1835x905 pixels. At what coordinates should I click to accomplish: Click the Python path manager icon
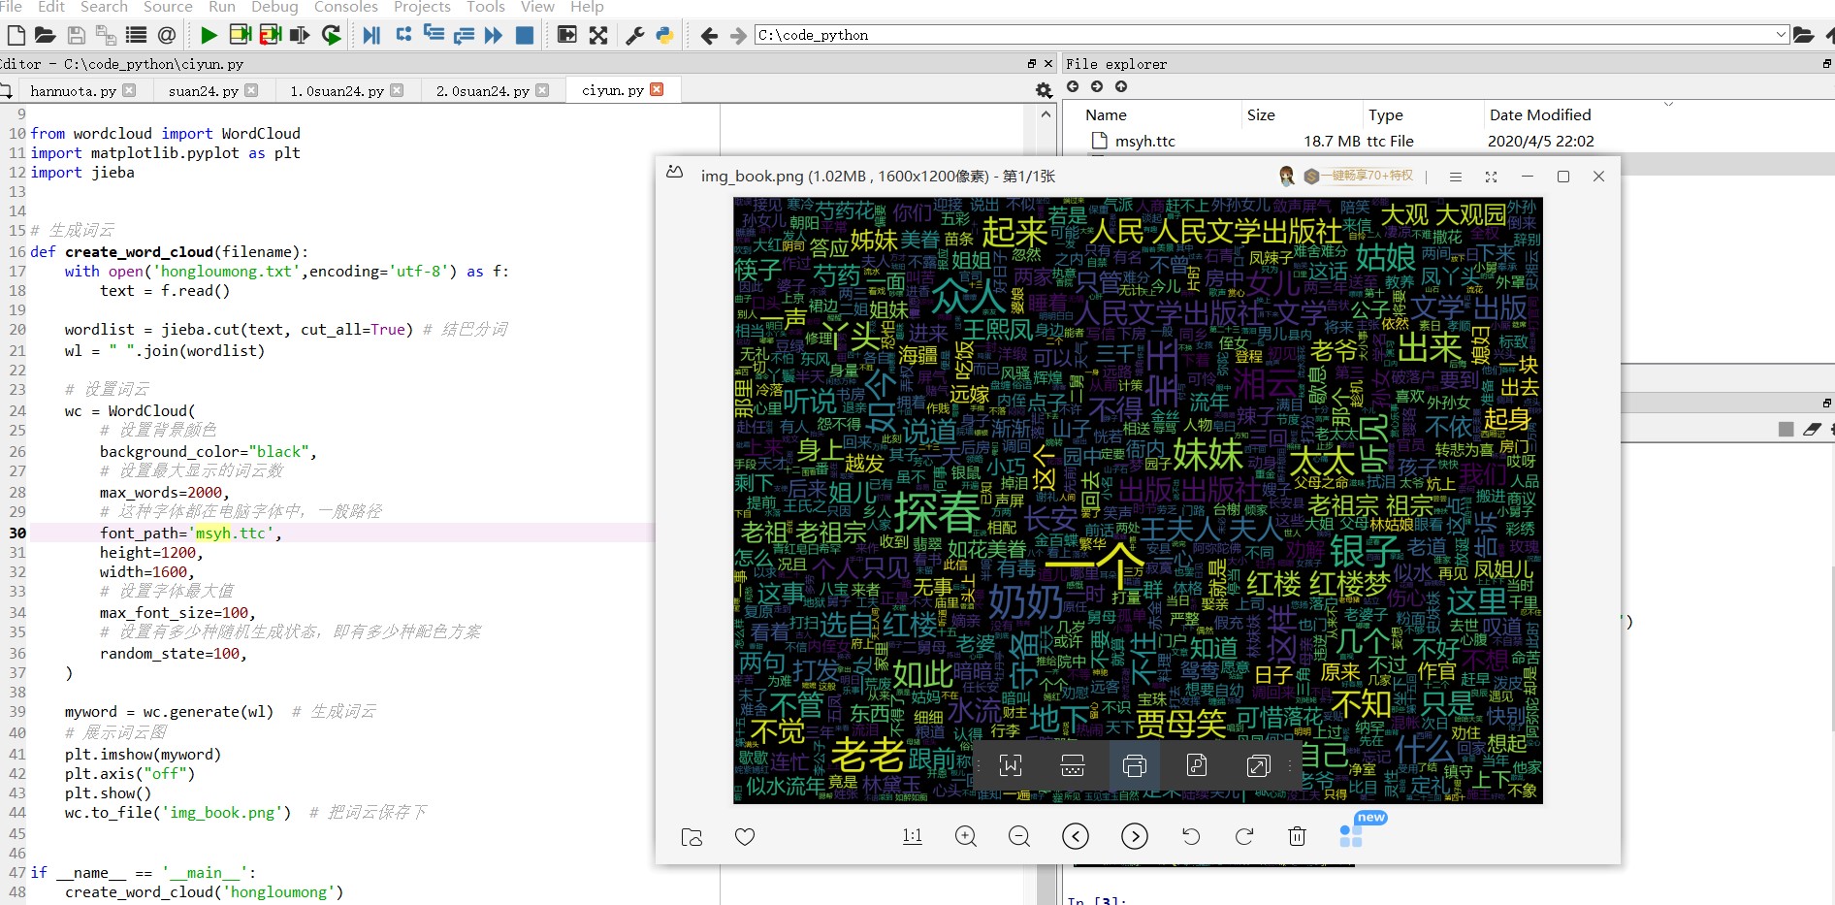click(664, 36)
